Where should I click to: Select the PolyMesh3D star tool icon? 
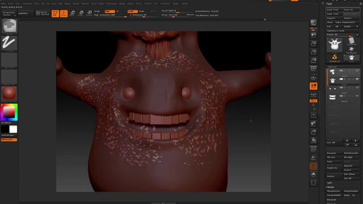pyautogui.click(x=351, y=49)
